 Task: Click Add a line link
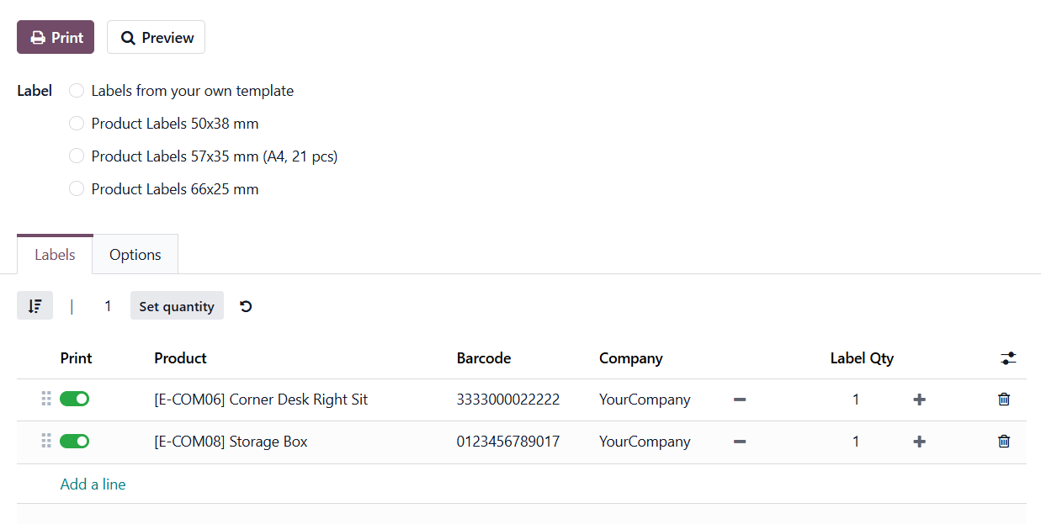point(93,484)
